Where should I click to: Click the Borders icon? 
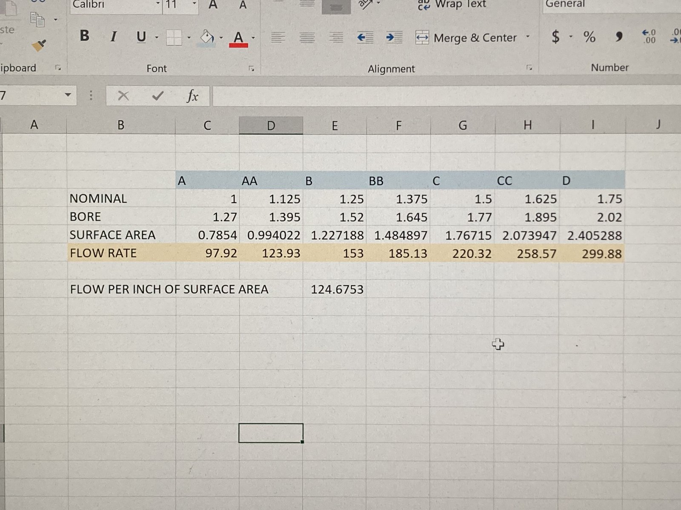point(174,38)
